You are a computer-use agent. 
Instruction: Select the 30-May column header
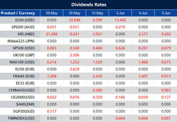click(x=74, y=13)
